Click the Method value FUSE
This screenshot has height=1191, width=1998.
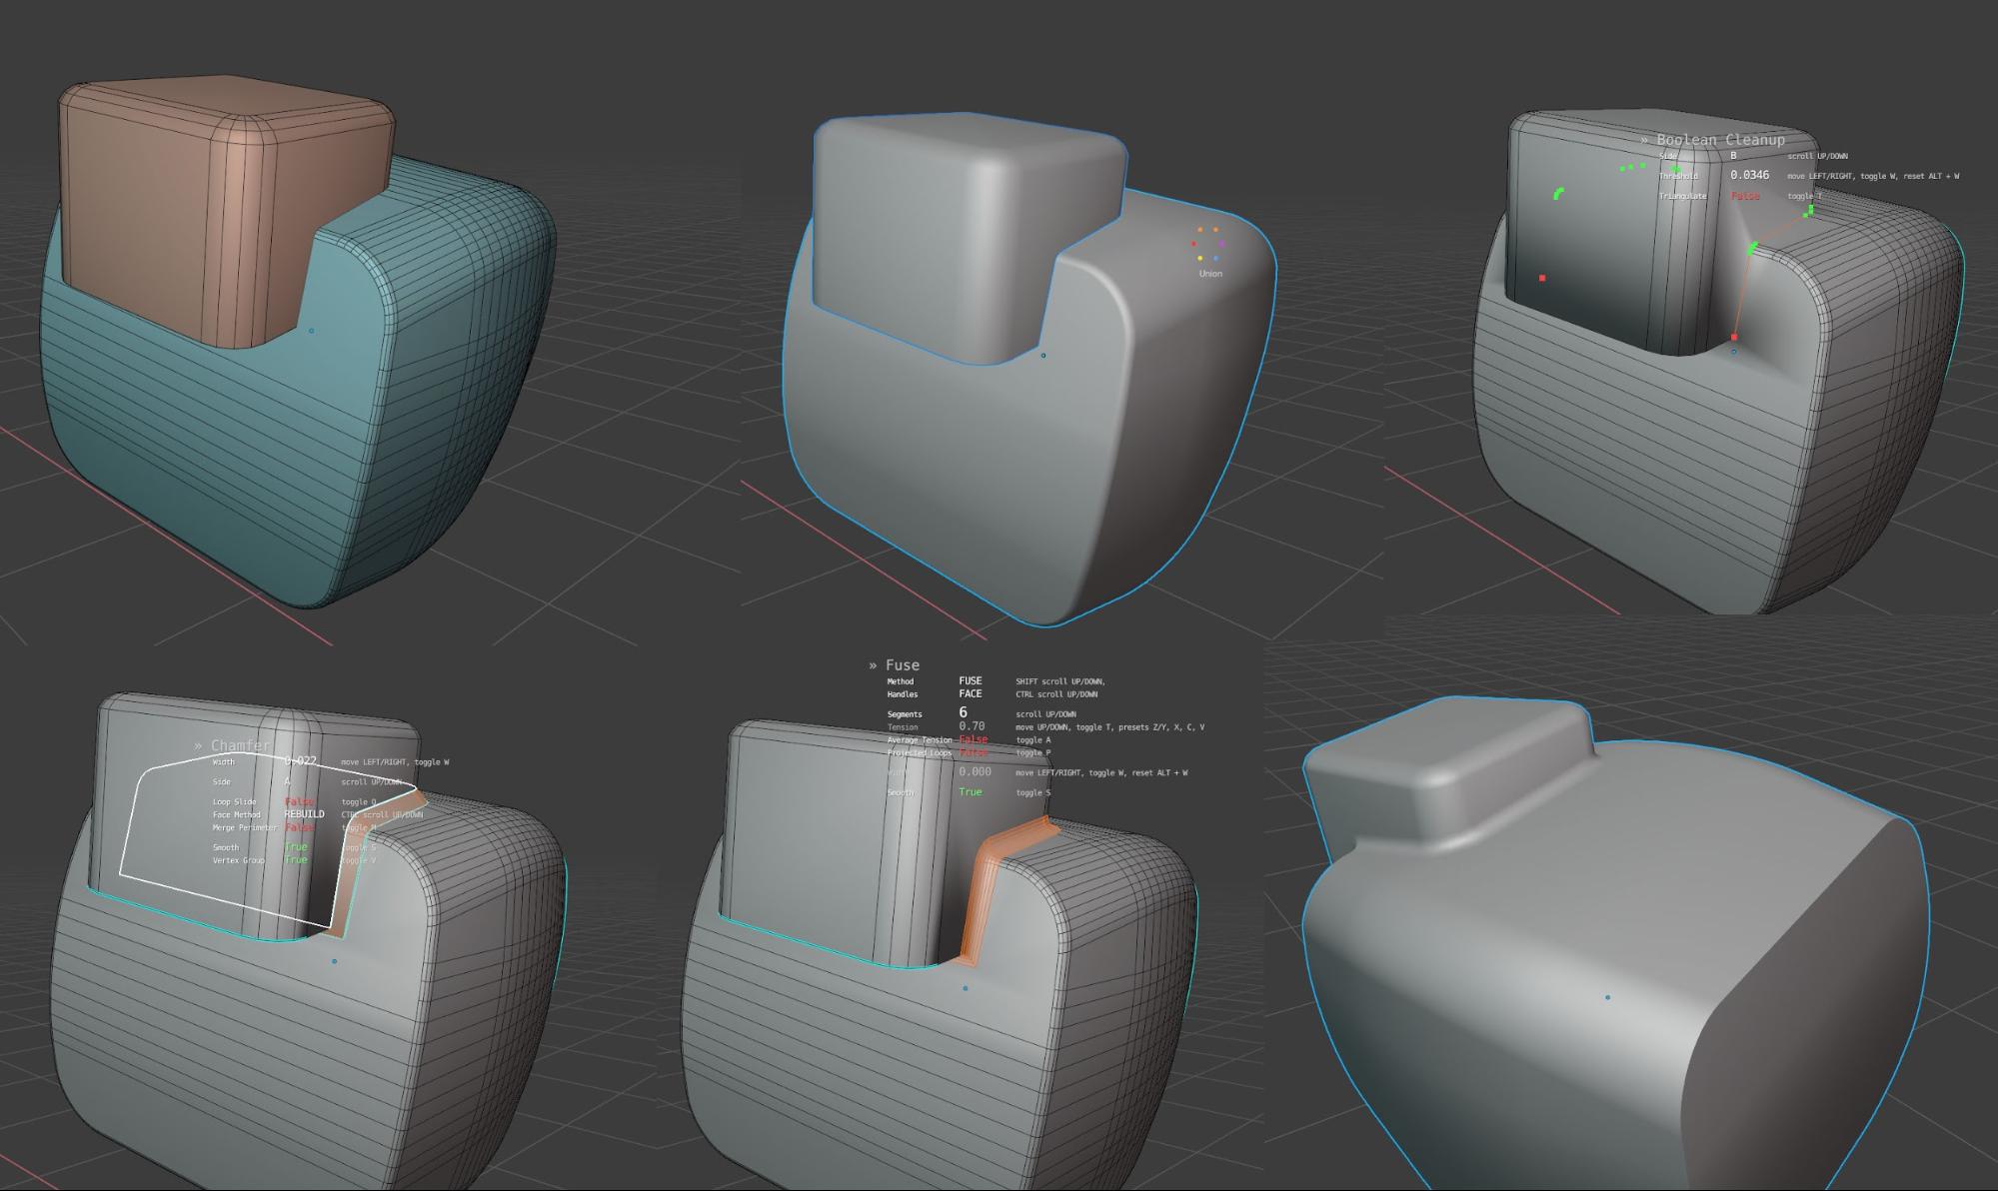(x=970, y=681)
